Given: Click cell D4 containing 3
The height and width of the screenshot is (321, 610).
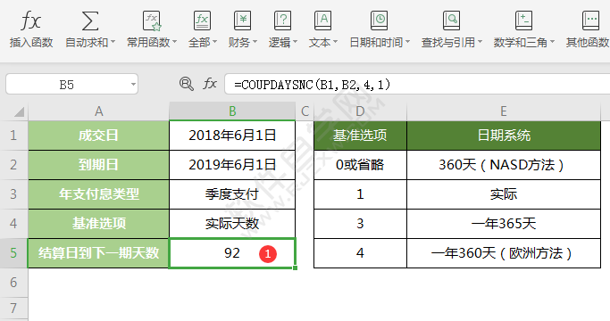Looking at the screenshot, I should [x=360, y=224].
